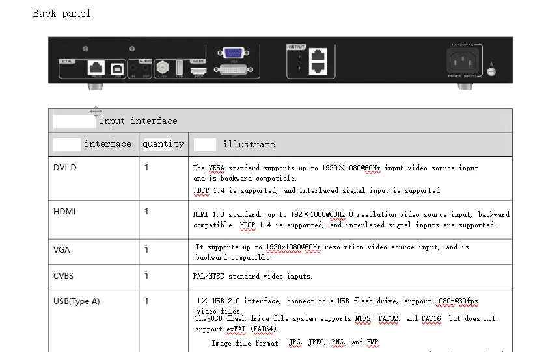Click the square USB-B port under CTRL

[x=117, y=69]
